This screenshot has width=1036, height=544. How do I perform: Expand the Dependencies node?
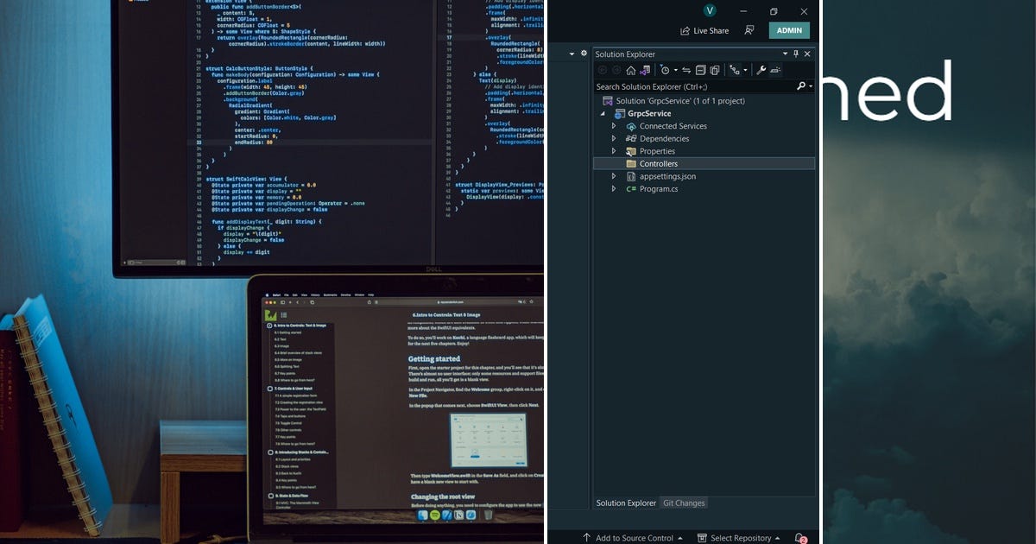[x=614, y=138]
